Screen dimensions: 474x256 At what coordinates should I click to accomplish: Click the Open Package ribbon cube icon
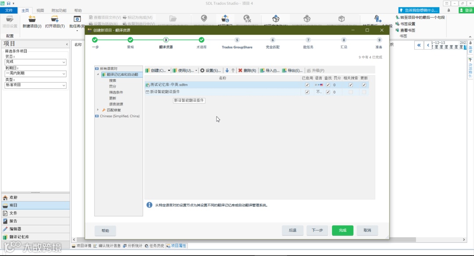click(276, 19)
